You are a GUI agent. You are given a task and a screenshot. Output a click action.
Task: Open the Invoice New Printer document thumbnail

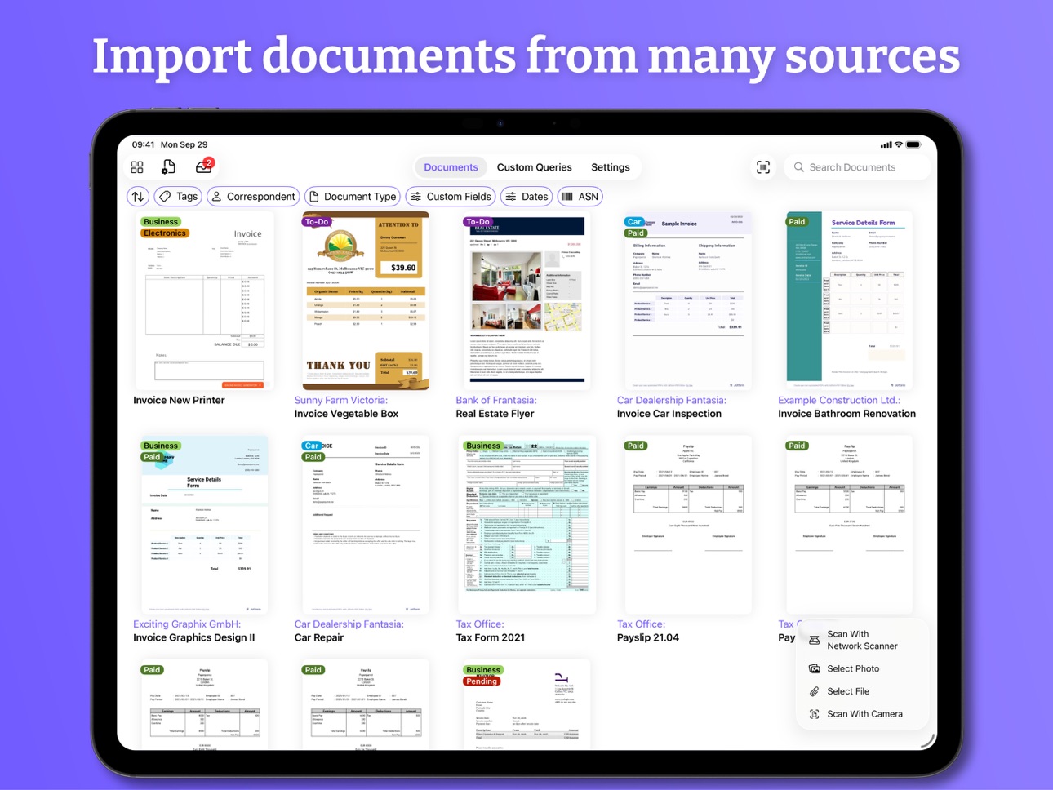(204, 301)
